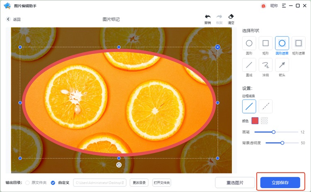Click the save now button
The image size is (311, 192).
pyautogui.click(x=280, y=183)
